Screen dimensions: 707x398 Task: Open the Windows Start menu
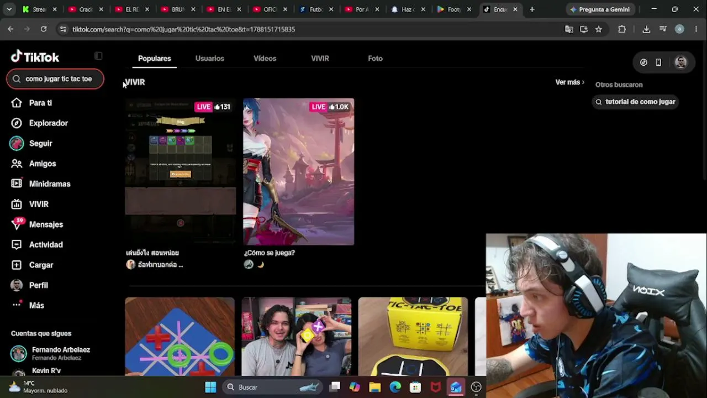[x=210, y=387]
